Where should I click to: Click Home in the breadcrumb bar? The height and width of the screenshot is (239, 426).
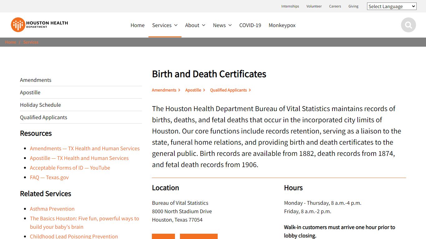(11, 42)
